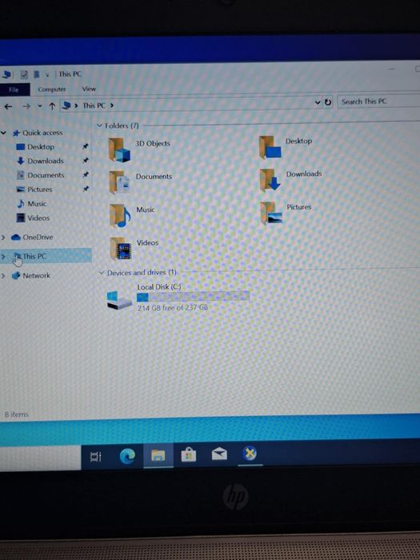The image size is (420, 560).
Task: Open the File menu tab
Action: [x=14, y=90]
